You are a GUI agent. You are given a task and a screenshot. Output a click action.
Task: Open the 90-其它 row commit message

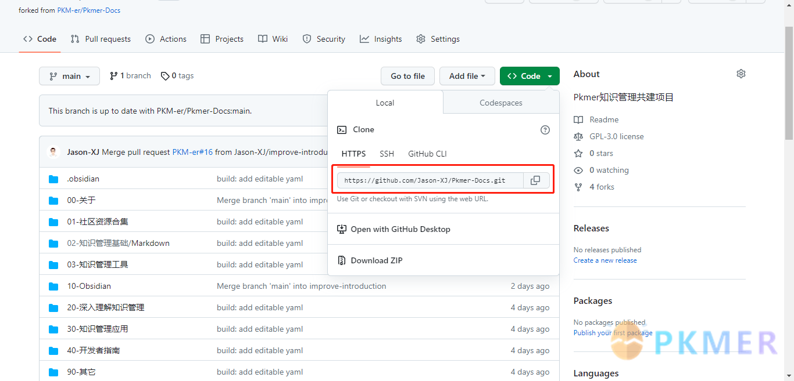[x=260, y=372]
